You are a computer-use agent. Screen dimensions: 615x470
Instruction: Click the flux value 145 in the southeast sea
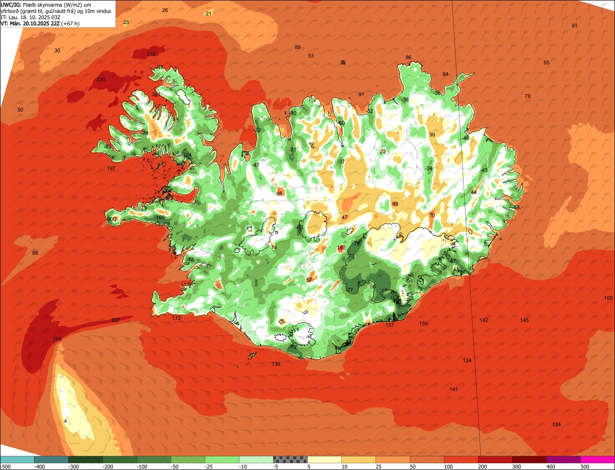(524, 320)
